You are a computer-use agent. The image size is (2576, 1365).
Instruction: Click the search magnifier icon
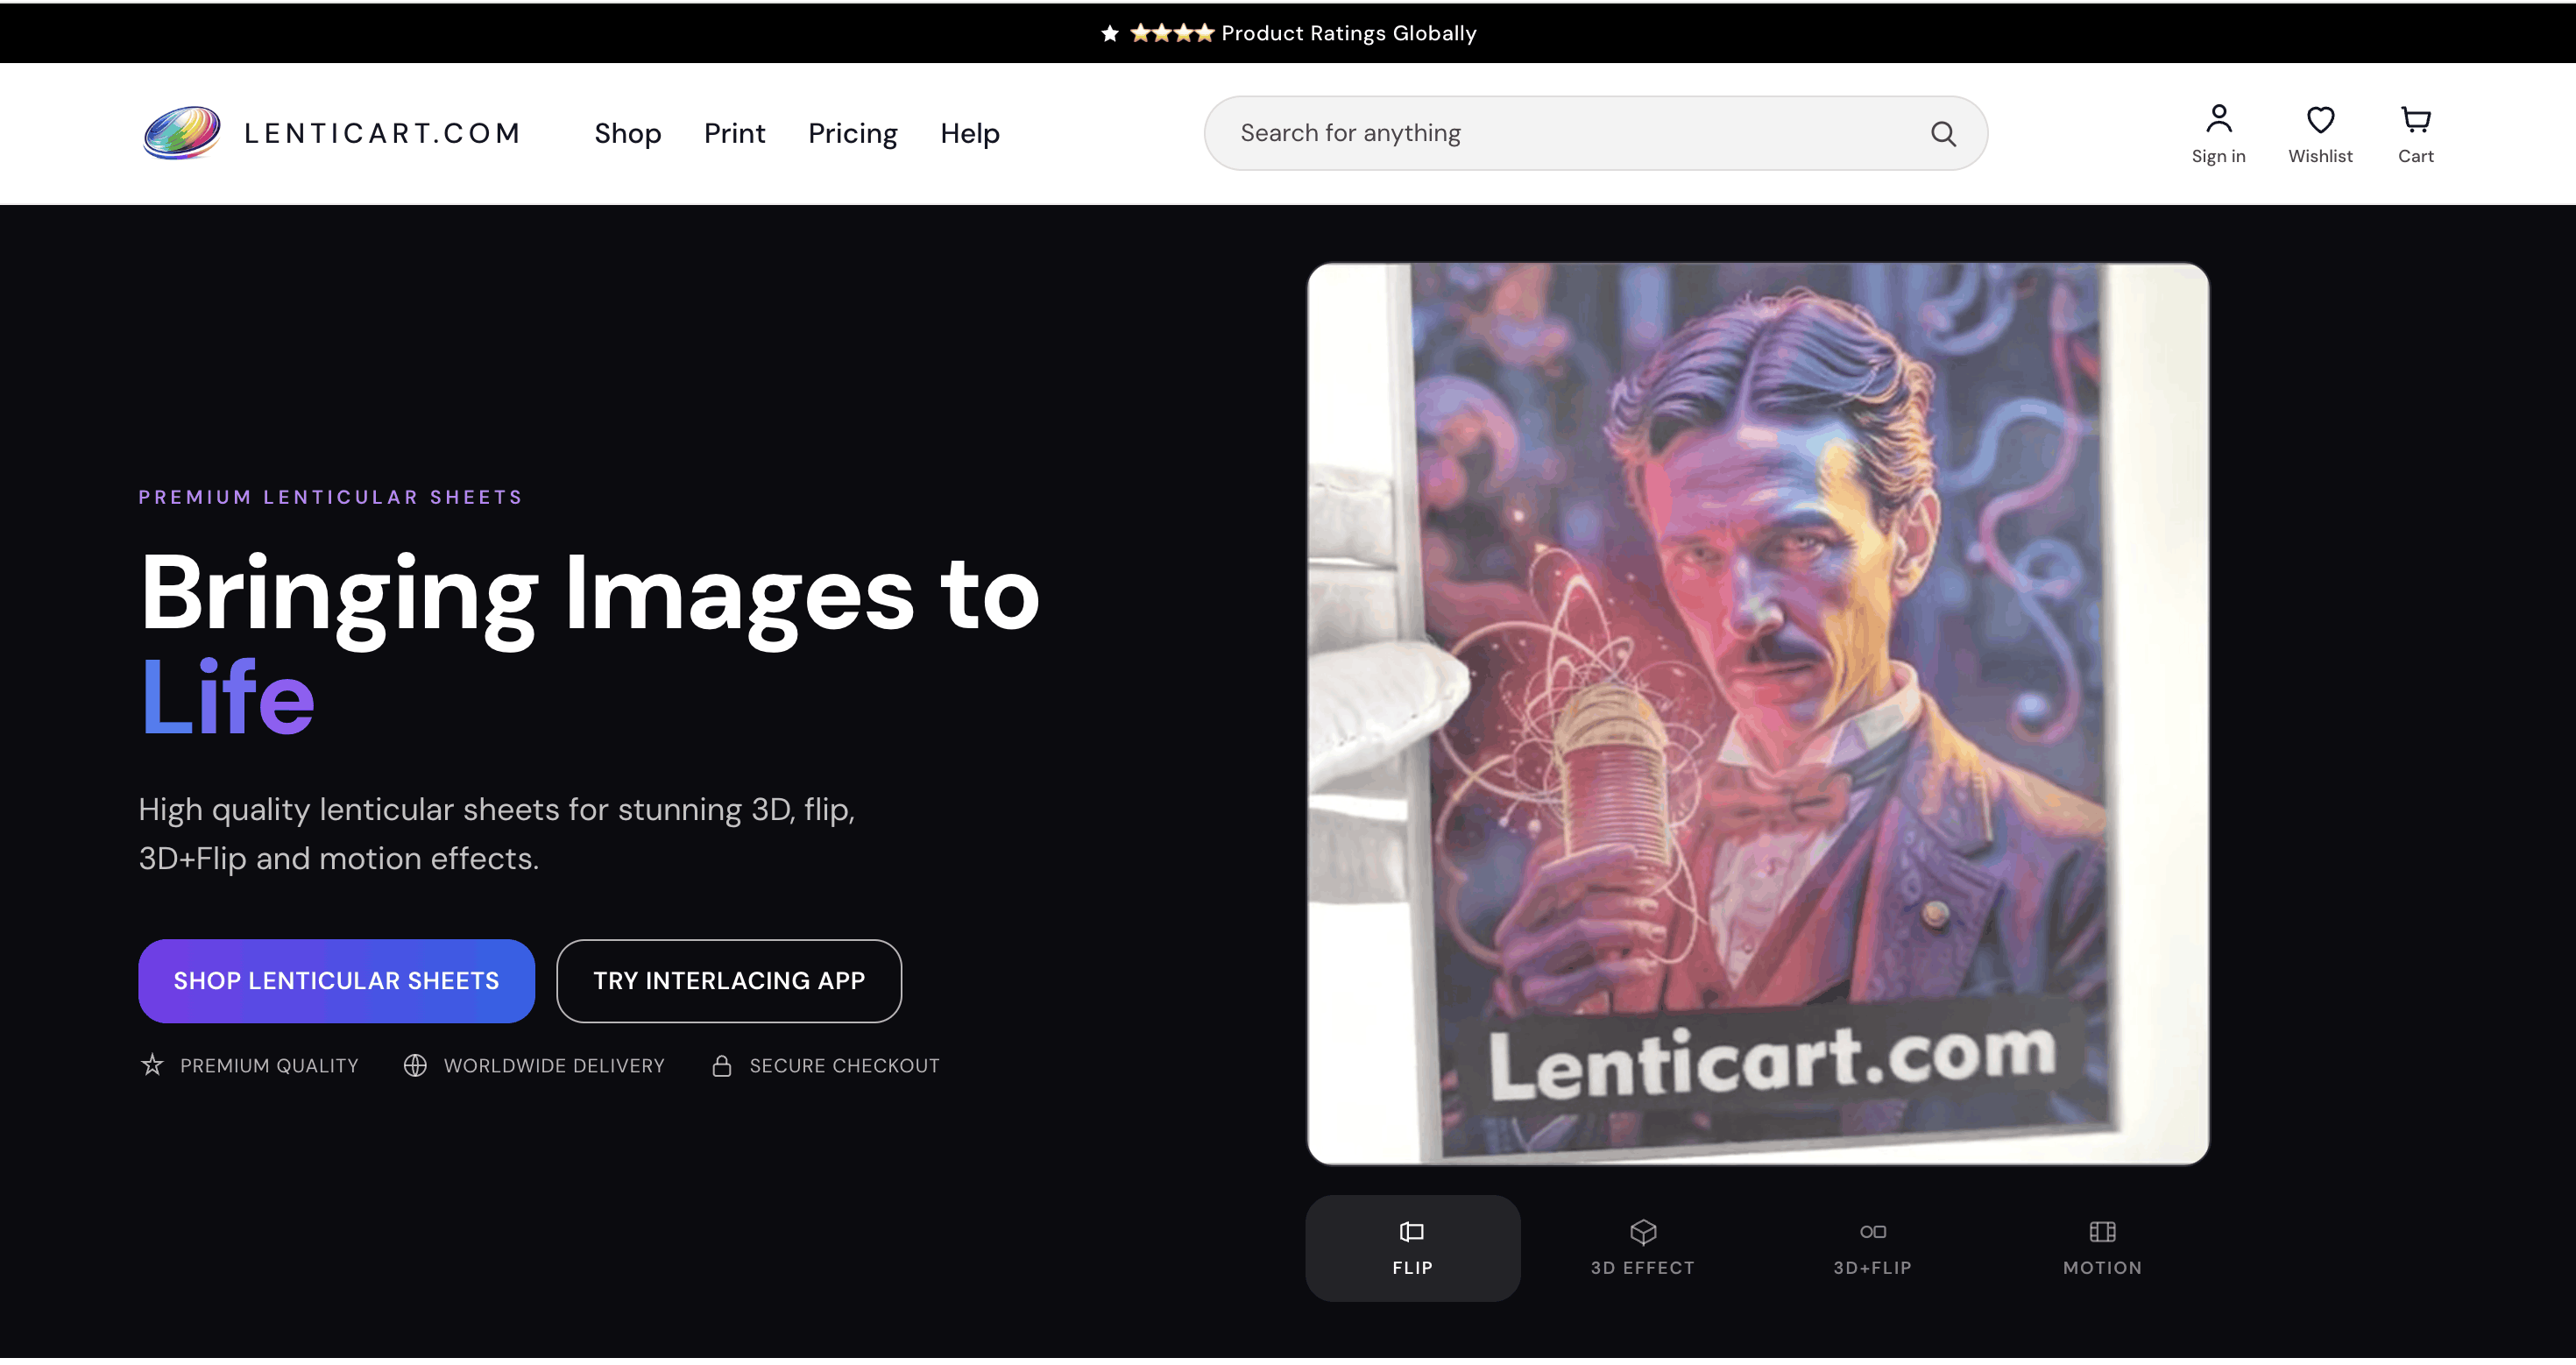click(x=1943, y=133)
